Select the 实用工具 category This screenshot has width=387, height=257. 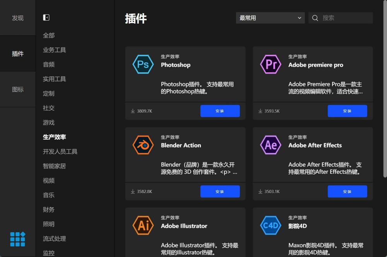(54, 79)
